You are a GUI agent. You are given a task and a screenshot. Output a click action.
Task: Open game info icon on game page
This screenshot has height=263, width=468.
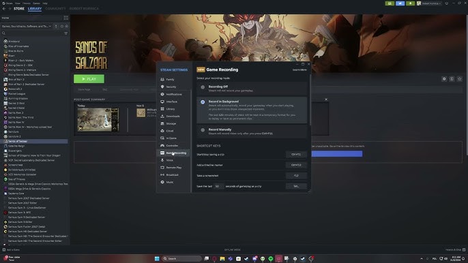(x=452, y=79)
